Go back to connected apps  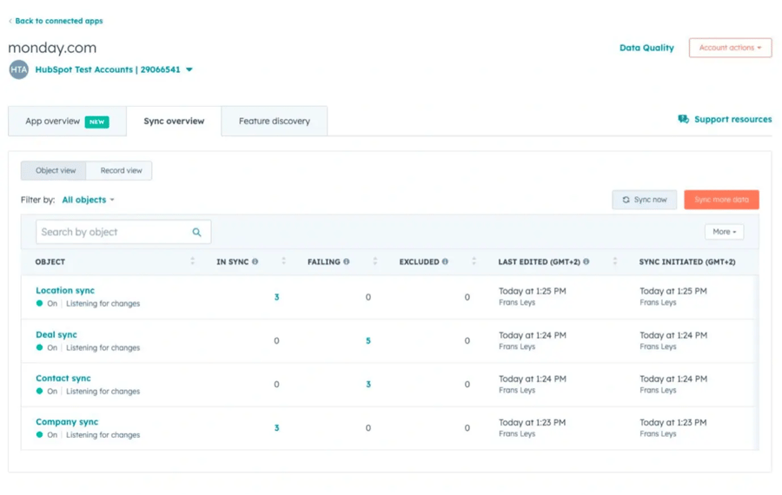click(x=59, y=21)
